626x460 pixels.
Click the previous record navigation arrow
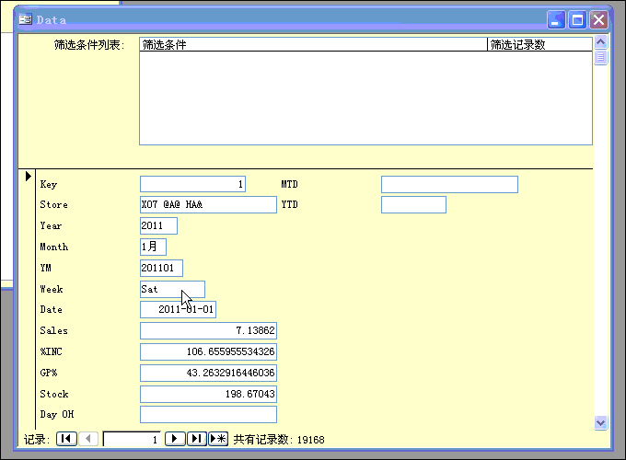(89, 440)
